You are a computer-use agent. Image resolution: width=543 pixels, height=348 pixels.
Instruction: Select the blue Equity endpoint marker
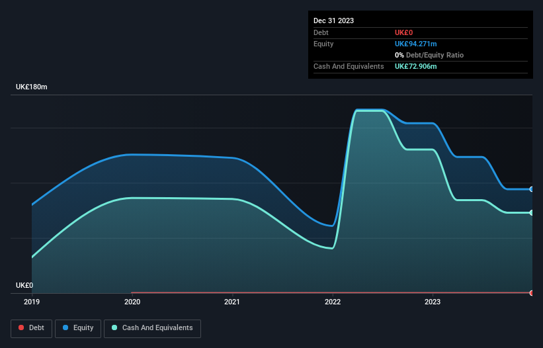(x=532, y=189)
